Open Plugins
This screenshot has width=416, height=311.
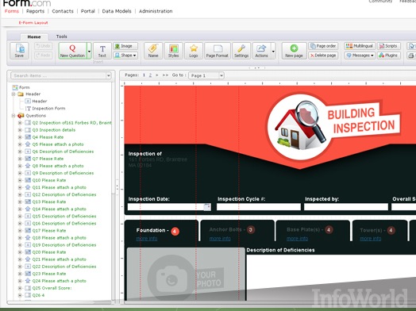(x=389, y=56)
